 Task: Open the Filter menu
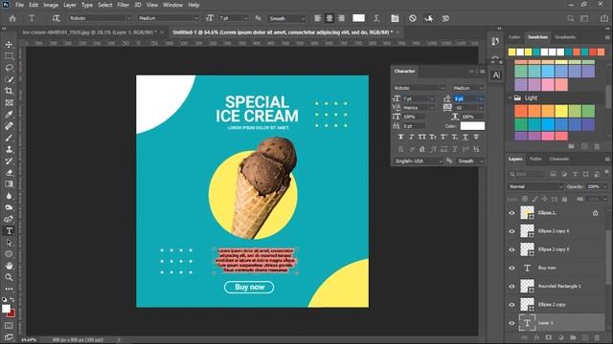click(124, 5)
